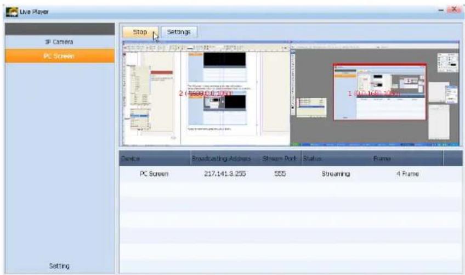This screenshot has width=465, height=275.
Task: Click the Status column header
Action: [x=336, y=158]
